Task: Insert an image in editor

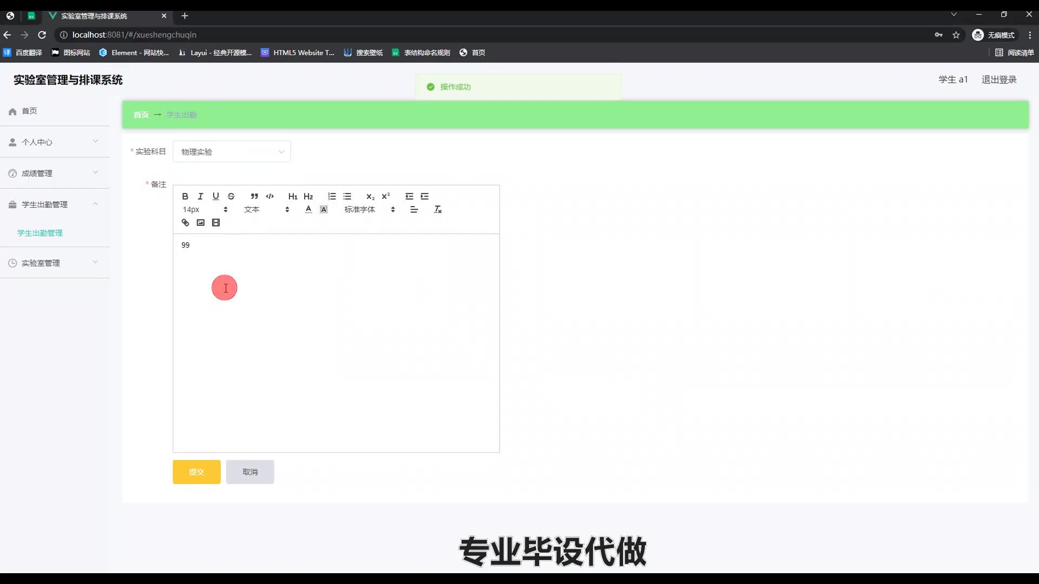Action: pyautogui.click(x=200, y=223)
